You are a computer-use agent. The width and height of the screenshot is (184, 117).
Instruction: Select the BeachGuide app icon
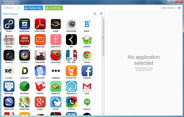click(x=40, y=40)
